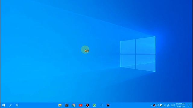Open the Windows Start menu
193x108 pixels.
tap(4, 105)
